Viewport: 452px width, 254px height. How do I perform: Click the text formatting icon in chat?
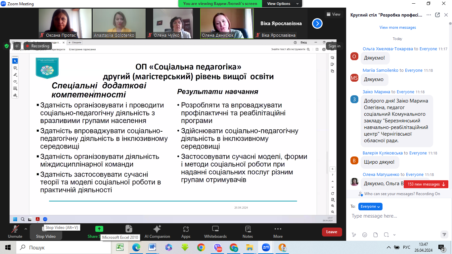(x=354, y=235)
